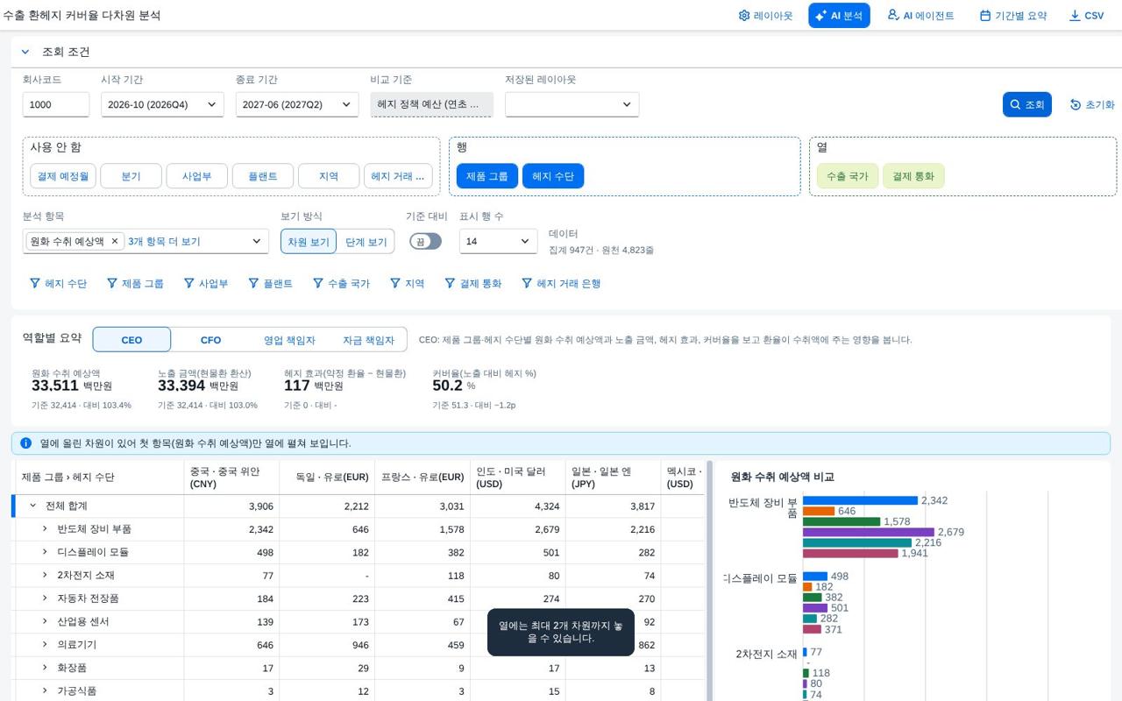Click the 3개 항목 더 보기 link

[164, 241]
